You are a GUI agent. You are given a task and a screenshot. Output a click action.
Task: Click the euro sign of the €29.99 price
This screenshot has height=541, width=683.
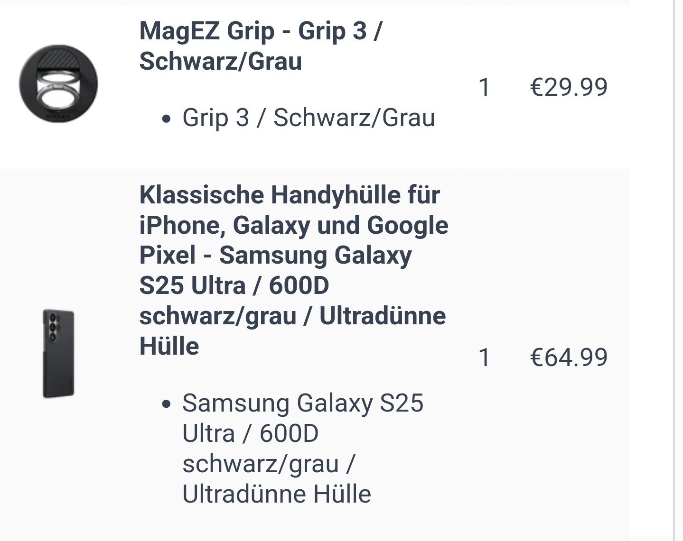(x=536, y=87)
